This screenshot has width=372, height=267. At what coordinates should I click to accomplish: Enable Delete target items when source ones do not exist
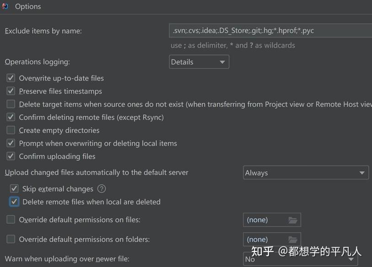(10, 104)
